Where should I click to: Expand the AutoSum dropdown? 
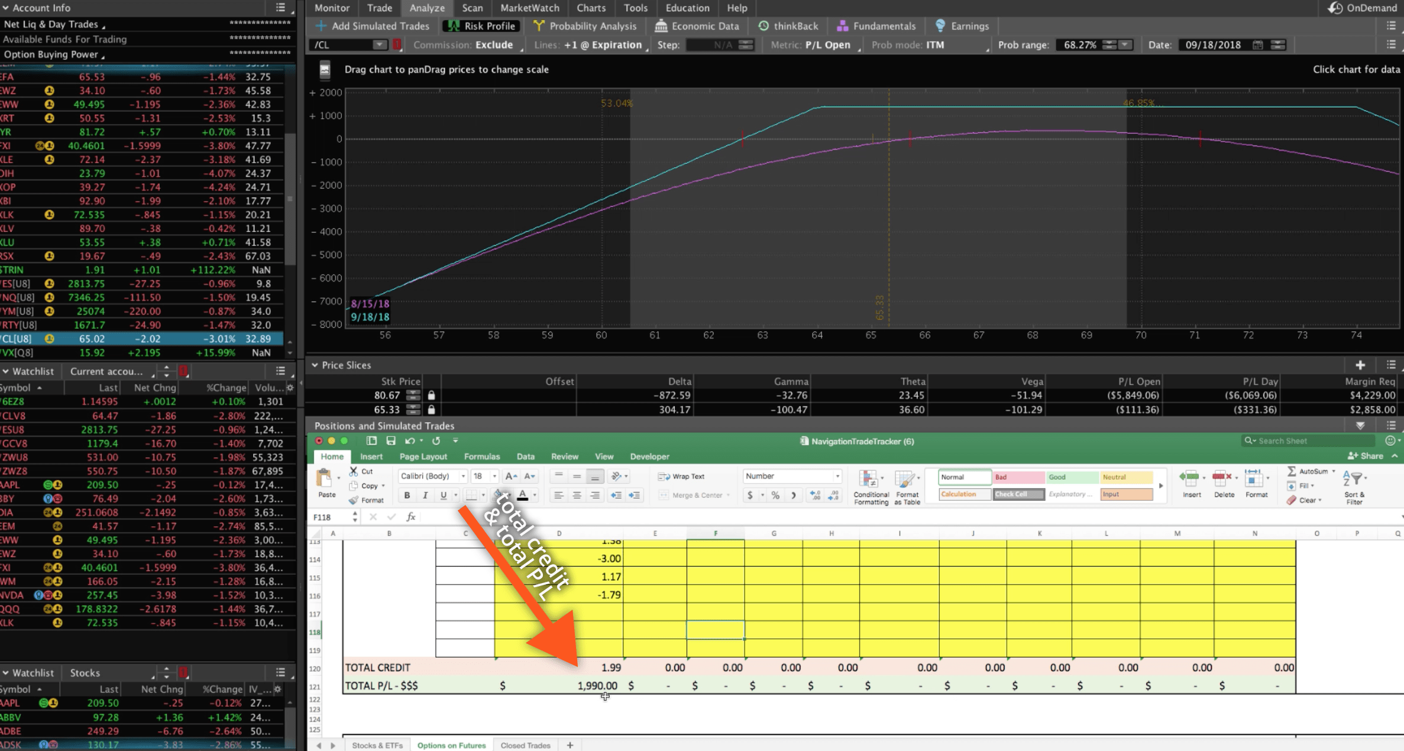pyautogui.click(x=1334, y=471)
